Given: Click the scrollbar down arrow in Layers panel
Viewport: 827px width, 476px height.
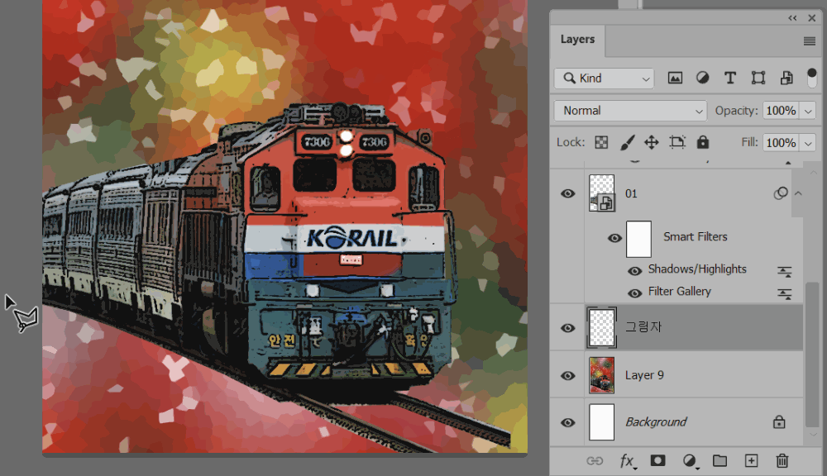Looking at the screenshot, I should click(813, 436).
